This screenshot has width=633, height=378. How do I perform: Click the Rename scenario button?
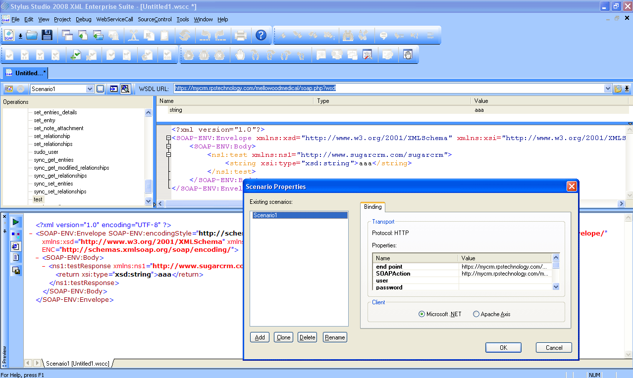pyautogui.click(x=335, y=337)
